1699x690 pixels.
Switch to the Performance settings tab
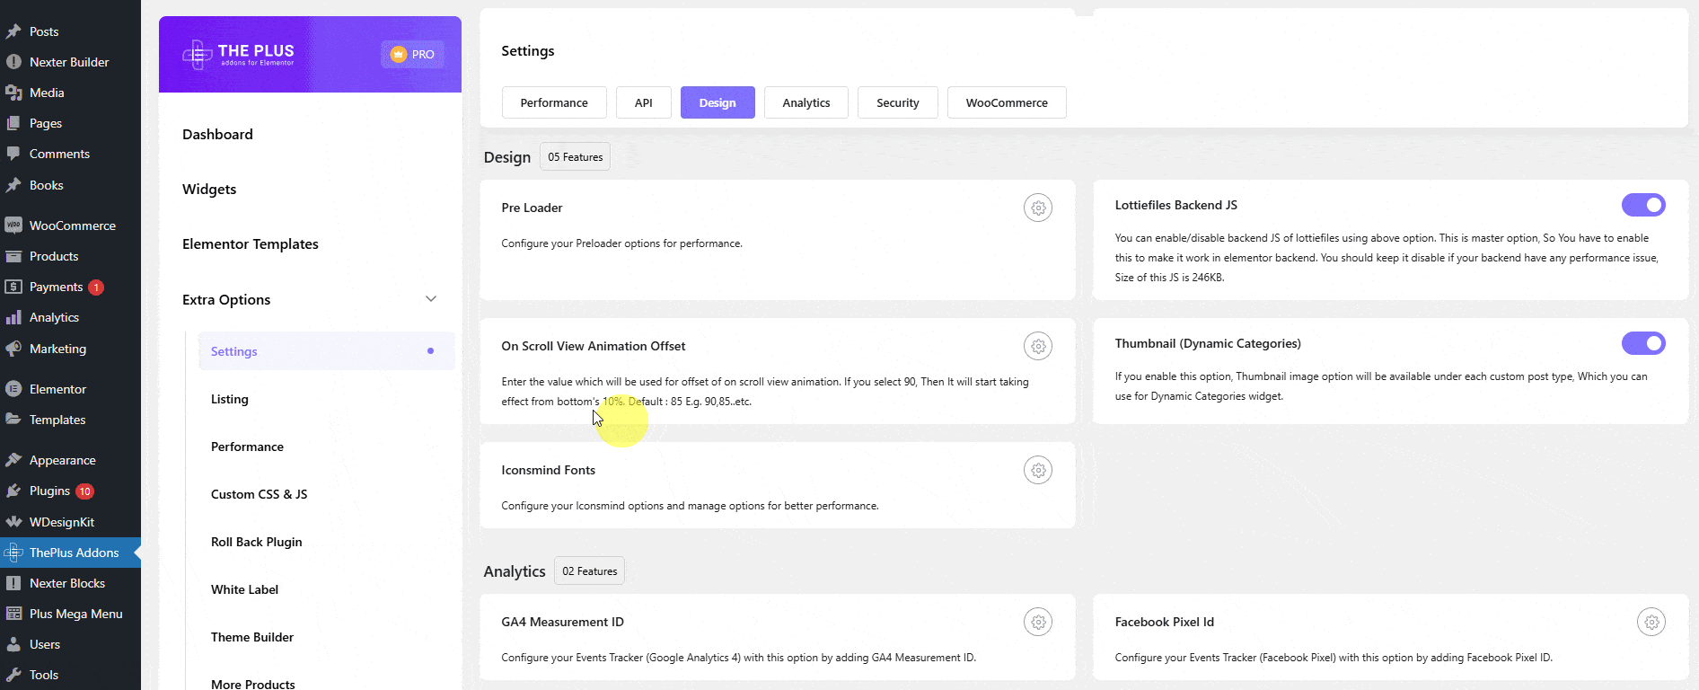(x=554, y=102)
